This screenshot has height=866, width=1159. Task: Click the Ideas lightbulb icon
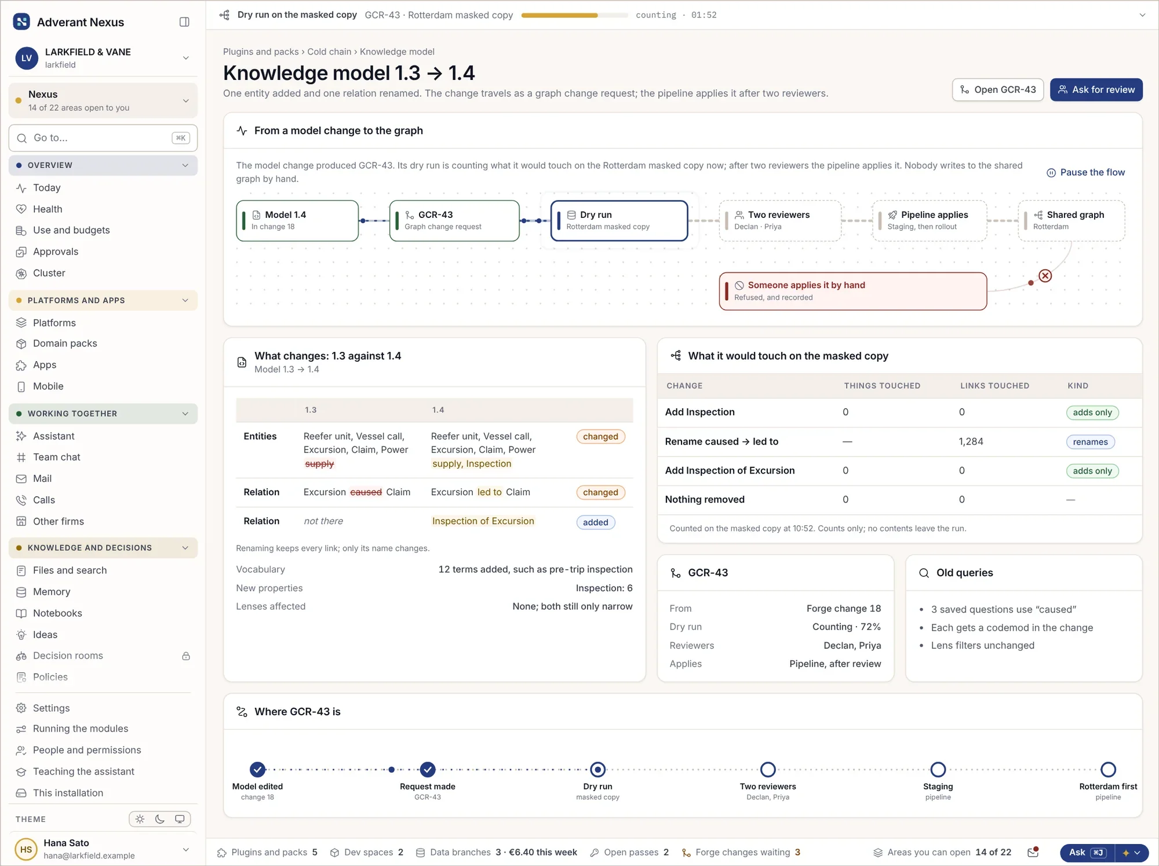coord(21,635)
